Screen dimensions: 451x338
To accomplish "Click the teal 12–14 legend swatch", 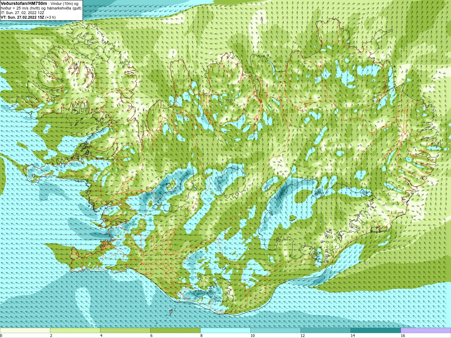I will [326, 331].
